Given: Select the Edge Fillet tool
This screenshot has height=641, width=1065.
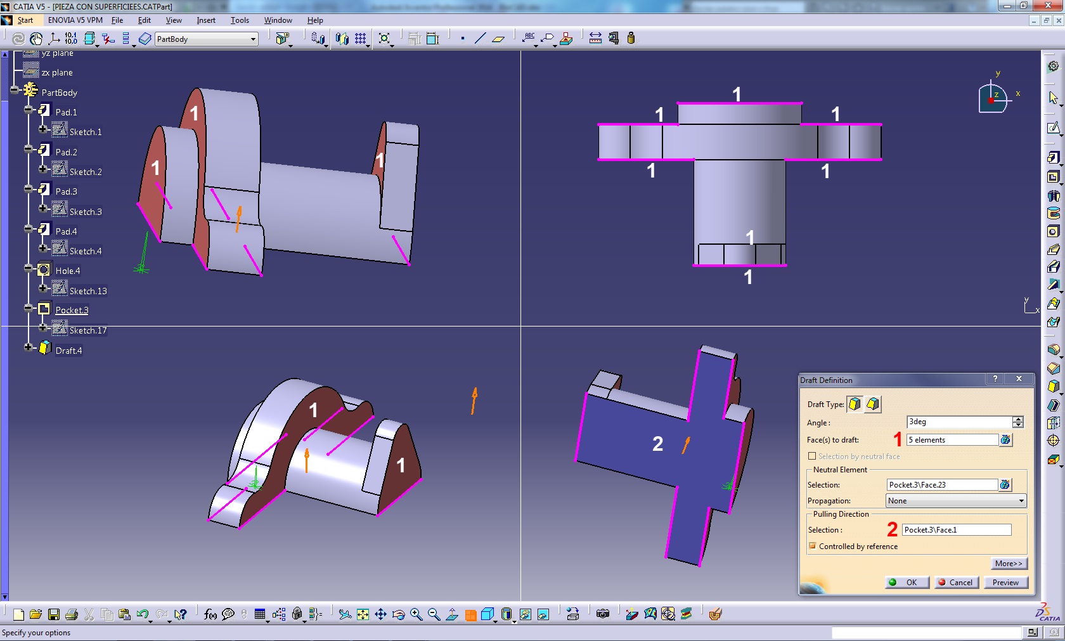Looking at the screenshot, I should [1053, 350].
